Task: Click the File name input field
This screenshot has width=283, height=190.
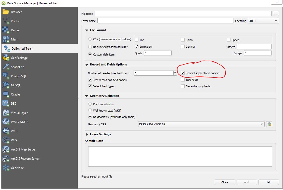Action: point(183,13)
